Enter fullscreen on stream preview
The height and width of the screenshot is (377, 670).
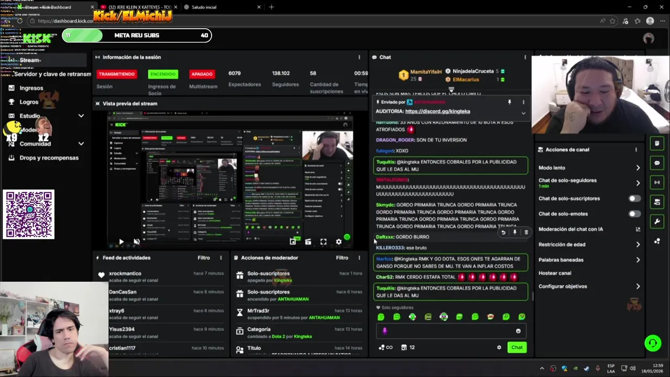pos(323,241)
